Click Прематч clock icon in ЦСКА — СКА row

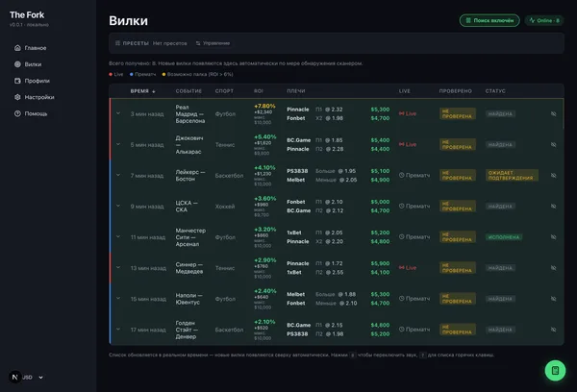point(402,207)
